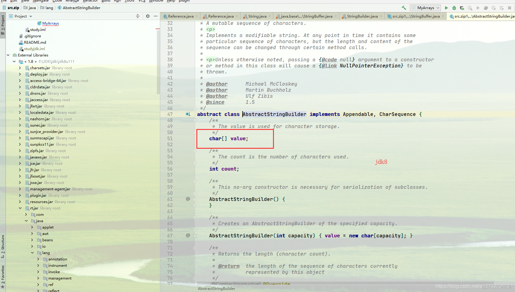
Task: Close the StringBuilder.java tab
Action: (x=381, y=16)
